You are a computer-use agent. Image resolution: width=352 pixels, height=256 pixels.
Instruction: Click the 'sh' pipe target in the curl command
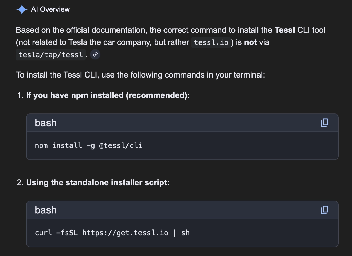pyautogui.click(x=185, y=233)
